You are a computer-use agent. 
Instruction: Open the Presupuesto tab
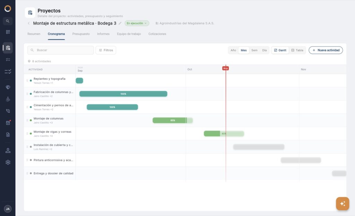point(81,34)
